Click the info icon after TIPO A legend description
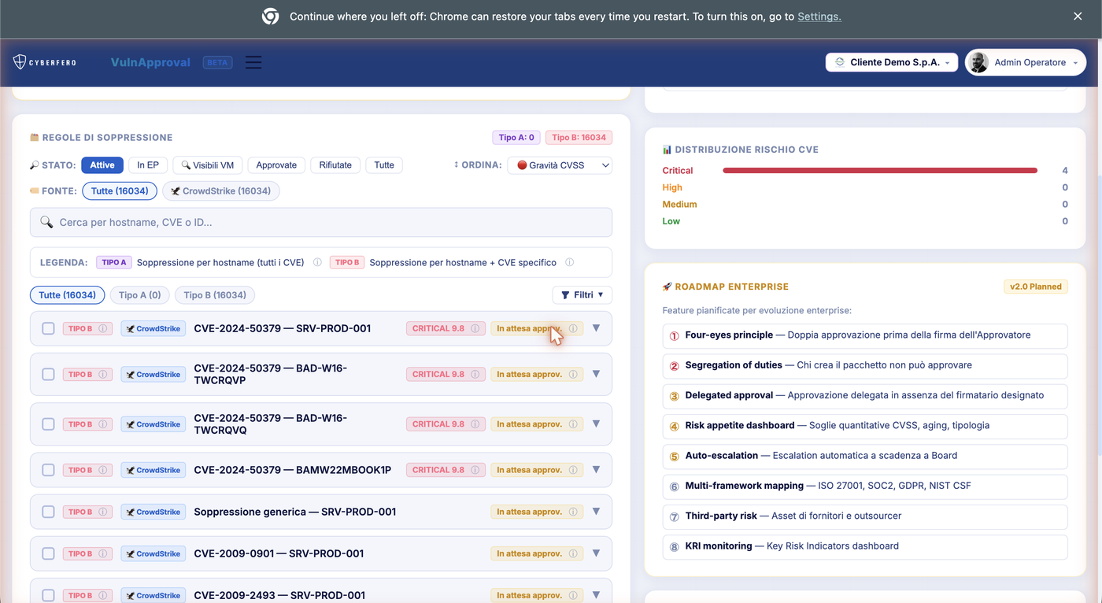This screenshot has width=1102, height=603. pyautogui.click(x=317, y=262)
